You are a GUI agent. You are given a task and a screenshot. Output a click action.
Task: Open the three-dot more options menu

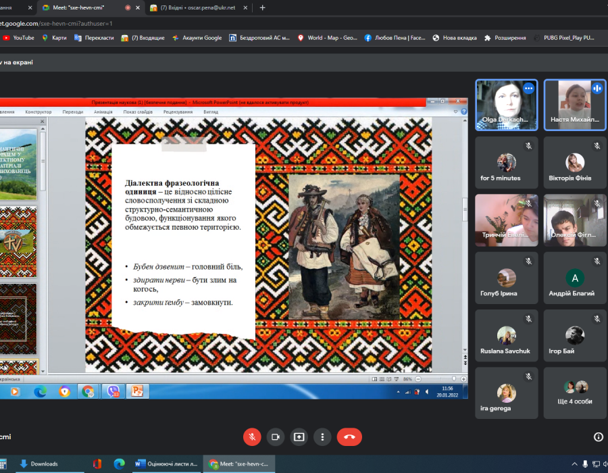323,437
